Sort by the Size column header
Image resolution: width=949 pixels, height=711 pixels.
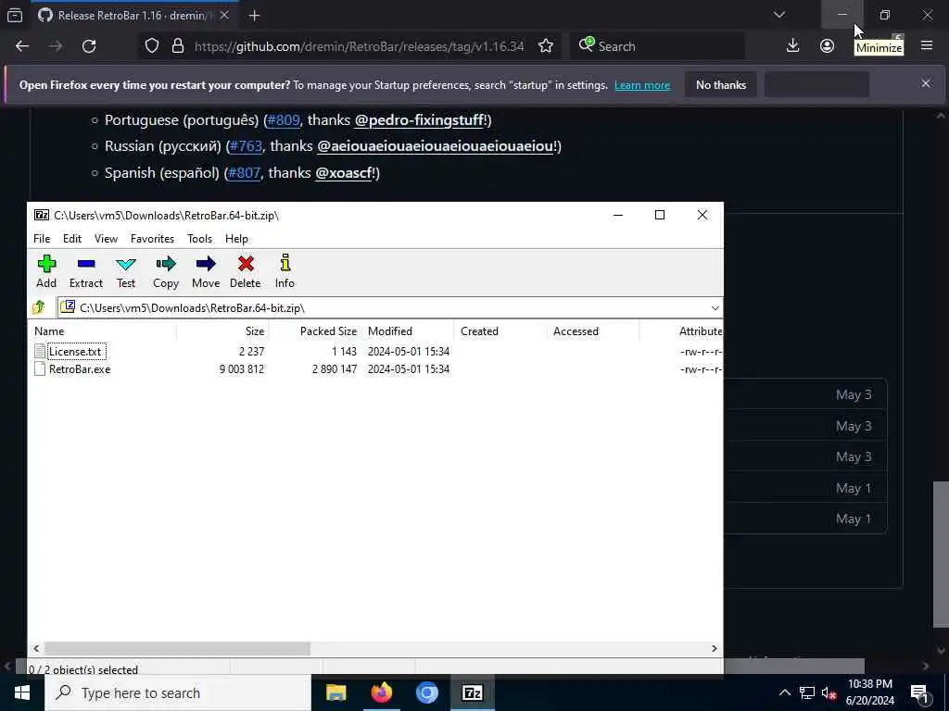point(222,331)
